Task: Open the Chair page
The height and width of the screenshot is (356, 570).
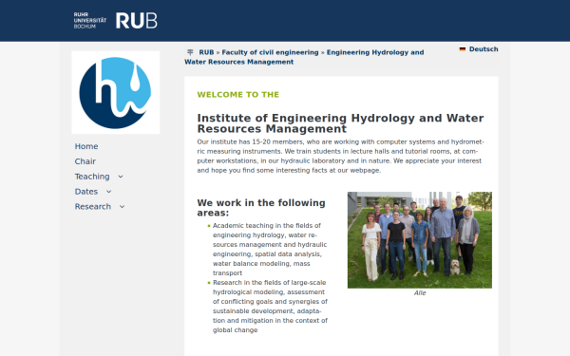Action: [85, 161]
